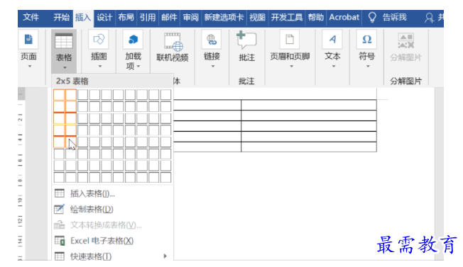Select the 2x5 highlighted grid cell under cursor

click(x=71, y=142)
